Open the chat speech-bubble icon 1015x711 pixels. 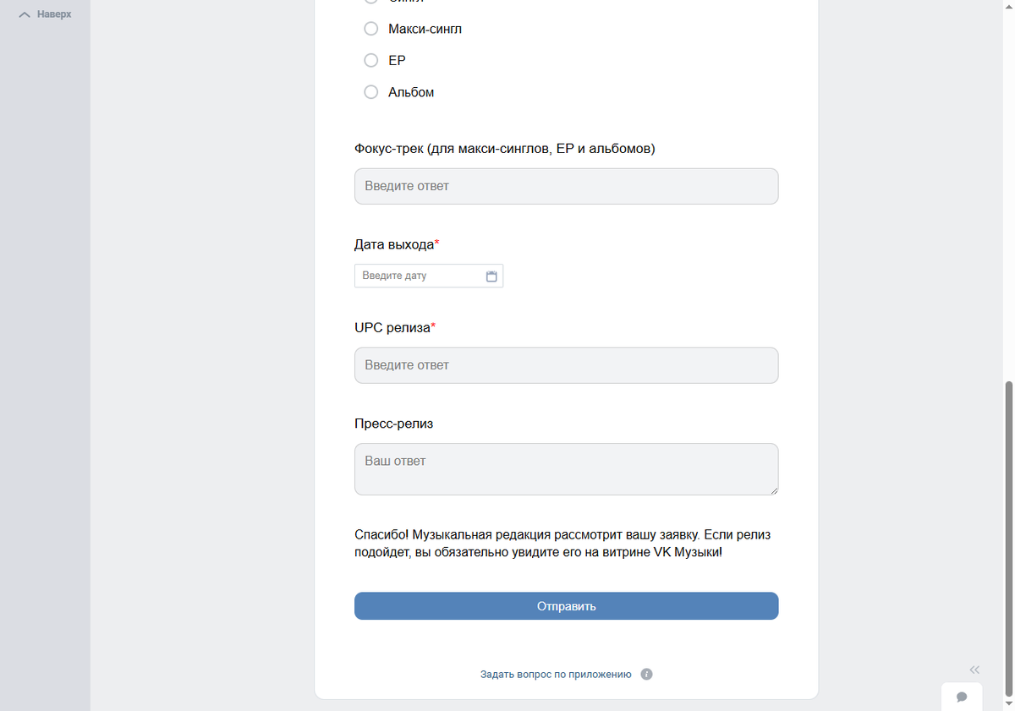tap(962, 697)
